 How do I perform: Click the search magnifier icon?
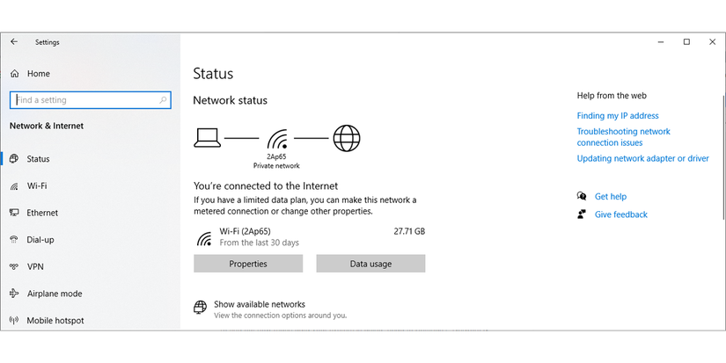click(x=163, y=100)
